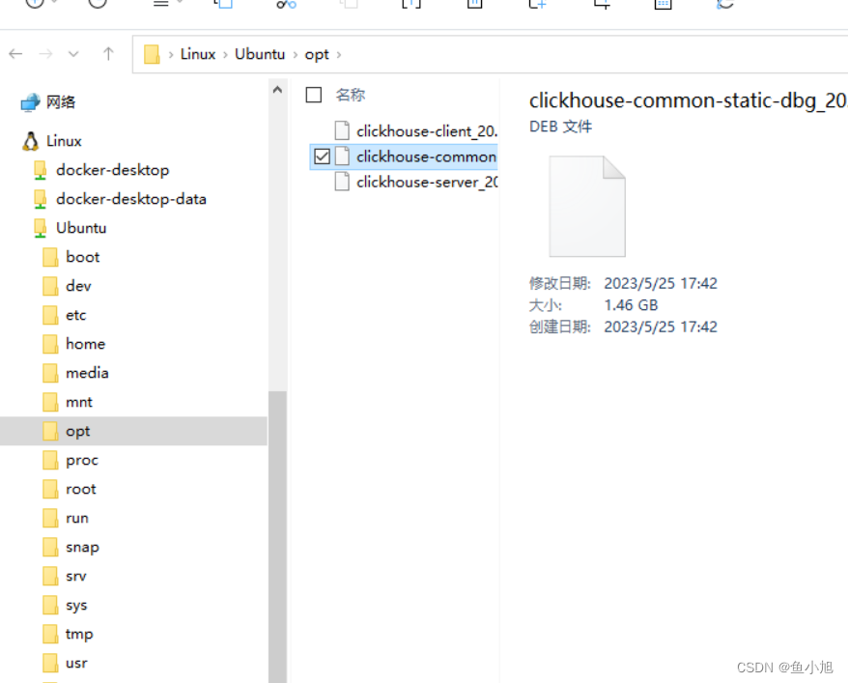
Task: Sort by the 名称 column header
Action: [x=351, y=95]
